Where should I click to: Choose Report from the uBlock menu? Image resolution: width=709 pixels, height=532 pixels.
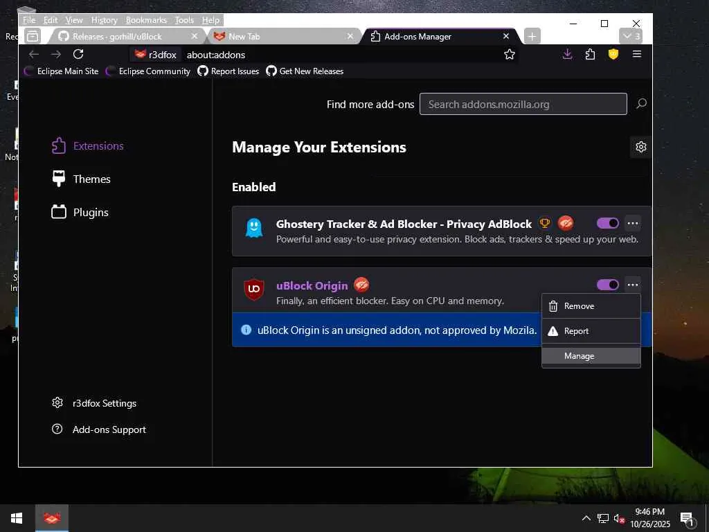pyautogui.click(x=591, y=331)
